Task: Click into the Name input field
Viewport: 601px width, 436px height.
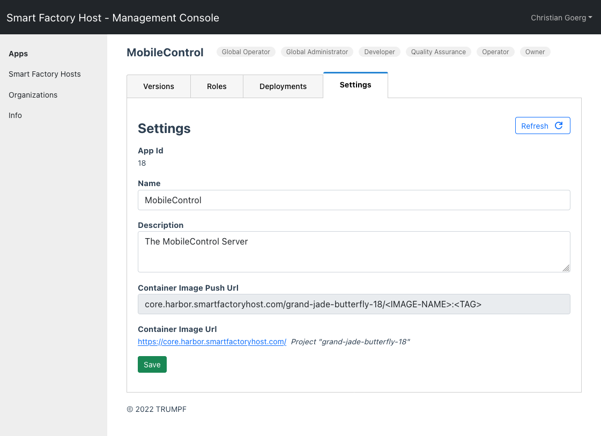Action: [x=354, y=200]
